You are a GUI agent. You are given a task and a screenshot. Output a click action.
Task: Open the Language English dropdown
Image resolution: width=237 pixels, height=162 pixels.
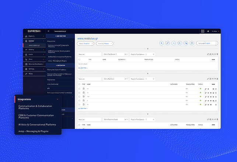coord(207,43)
